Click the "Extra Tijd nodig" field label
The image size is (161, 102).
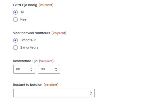25,5
